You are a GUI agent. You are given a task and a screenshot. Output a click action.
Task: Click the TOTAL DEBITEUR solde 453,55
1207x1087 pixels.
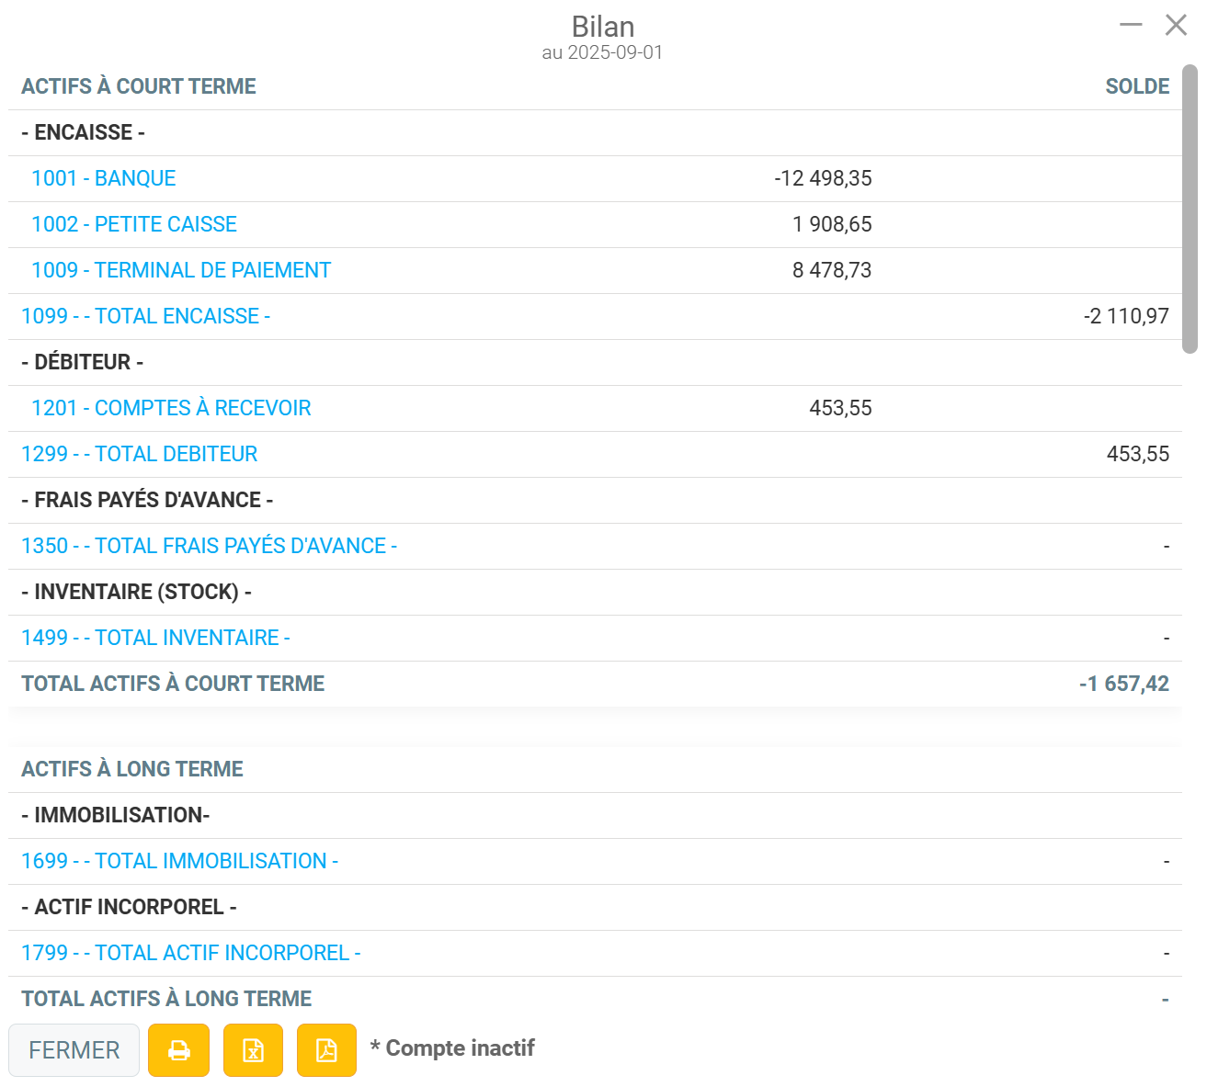coord(1138,454)
